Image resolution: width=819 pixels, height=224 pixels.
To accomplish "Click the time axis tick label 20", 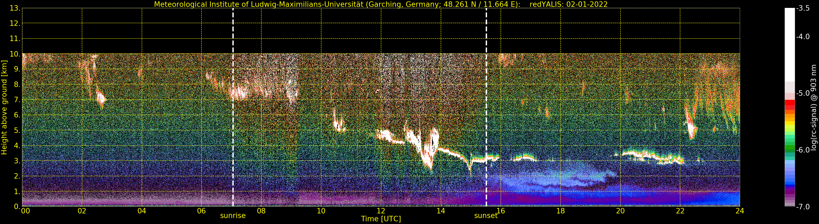I will (620, 211).
